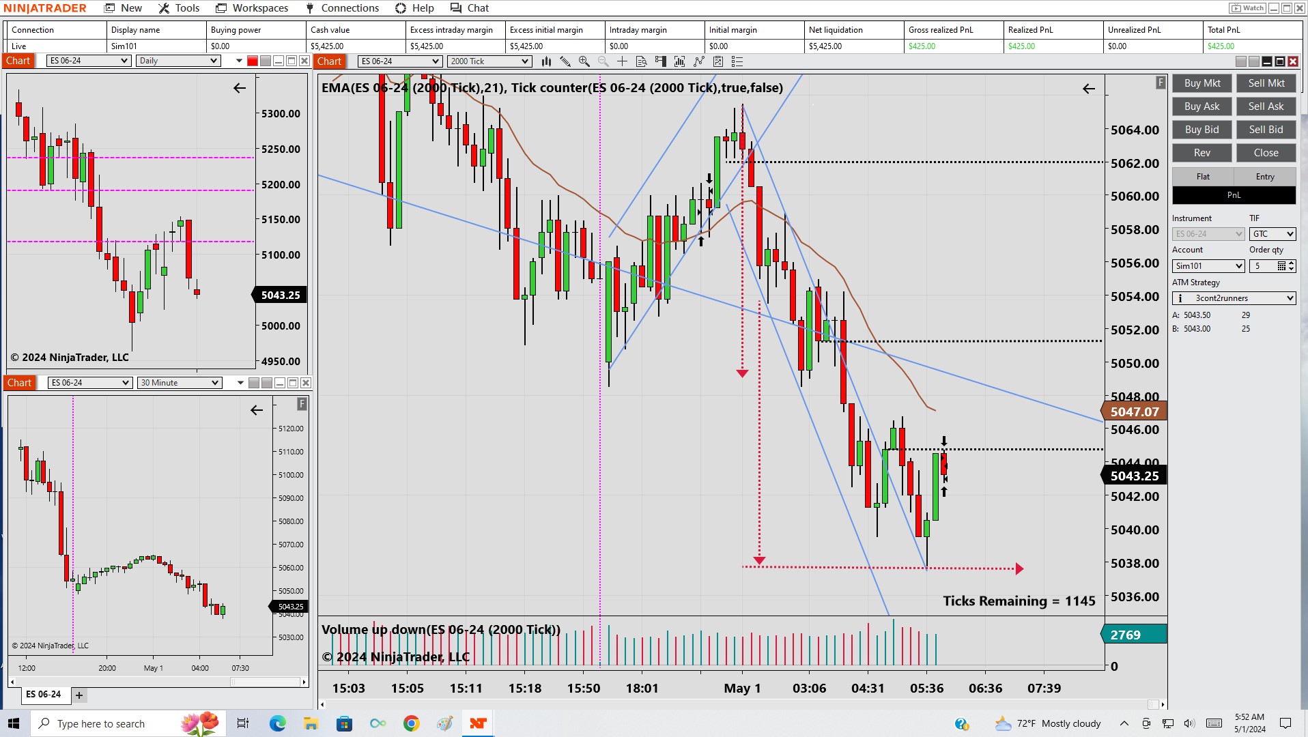Click the F marker on 30 Minute chart
The image size is (1308, 737).
point(302,404)
